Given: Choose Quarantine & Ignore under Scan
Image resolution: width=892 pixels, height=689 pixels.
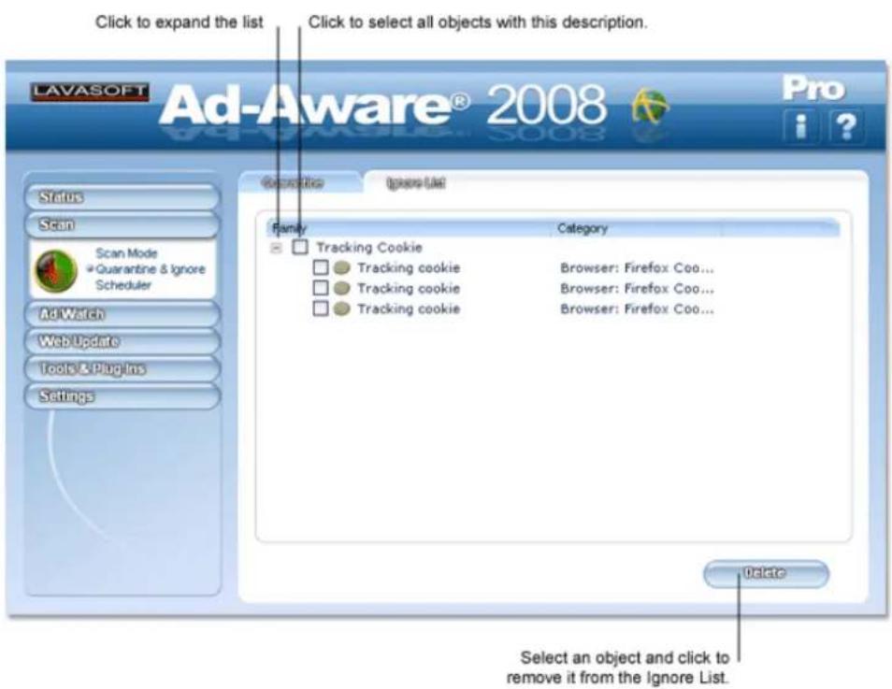Looking at the screenshot, I should 151,269.
